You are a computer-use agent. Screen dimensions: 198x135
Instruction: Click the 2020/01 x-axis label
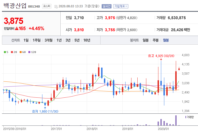[163, 129]
